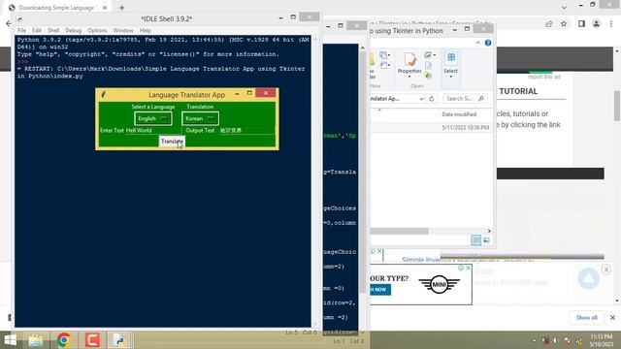
Task: Open the Edit menu in IDLE Shell
Action: click(37, 30)
